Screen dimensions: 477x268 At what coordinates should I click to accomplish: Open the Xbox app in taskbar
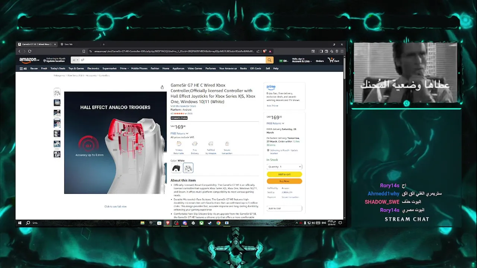(201, 223)
